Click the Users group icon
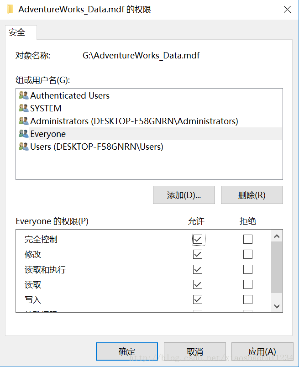The width and height of the screenshot is (299, 367). click(24, 147)
